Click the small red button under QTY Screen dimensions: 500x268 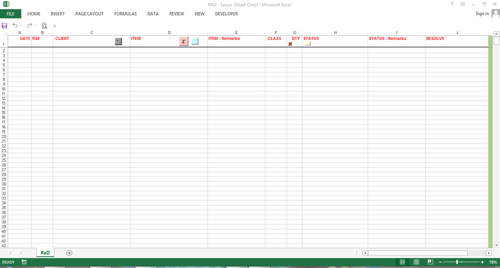(x=290, y=44)
